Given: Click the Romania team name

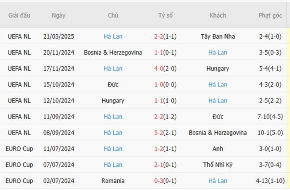Looking at the screenshot, I should pos(113,181).
